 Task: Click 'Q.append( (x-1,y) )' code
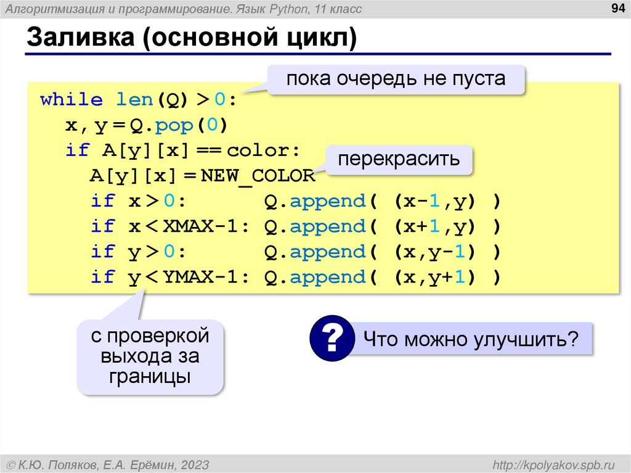(x=382, y=202)
